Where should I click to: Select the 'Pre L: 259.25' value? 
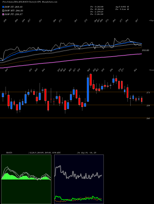(97, 12)
